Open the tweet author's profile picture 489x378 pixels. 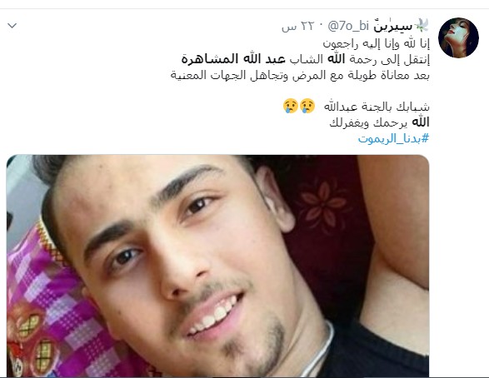(x=458, y=37)
